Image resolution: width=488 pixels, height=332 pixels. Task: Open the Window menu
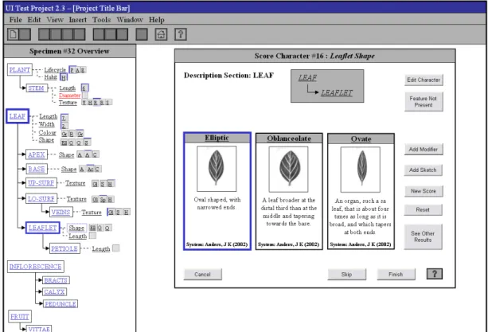tap(130, 20)
